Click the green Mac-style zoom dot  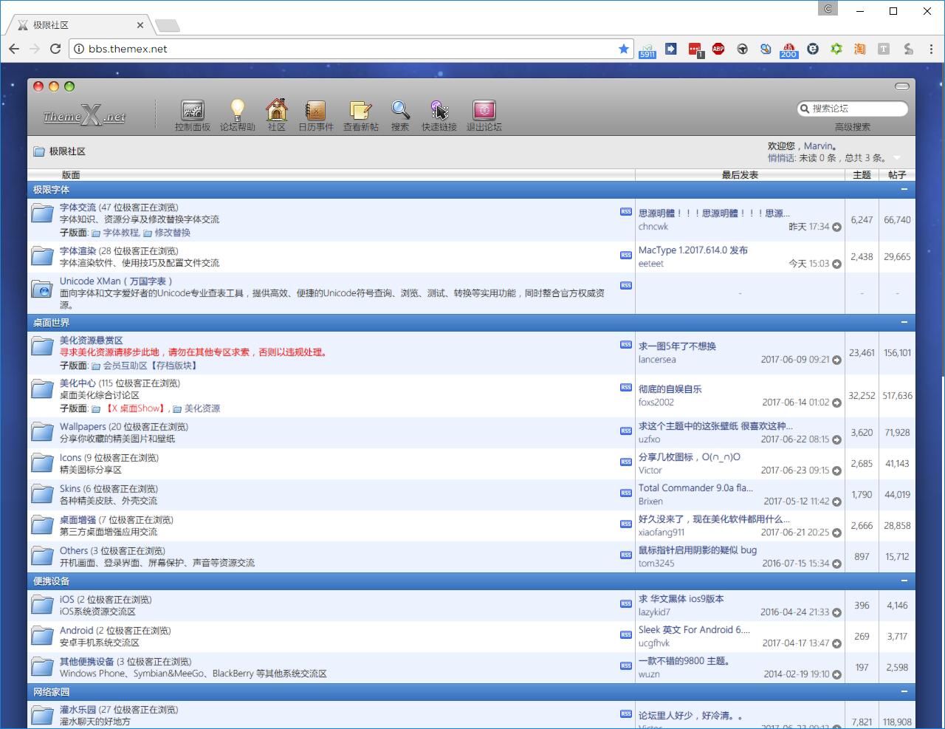69,86
